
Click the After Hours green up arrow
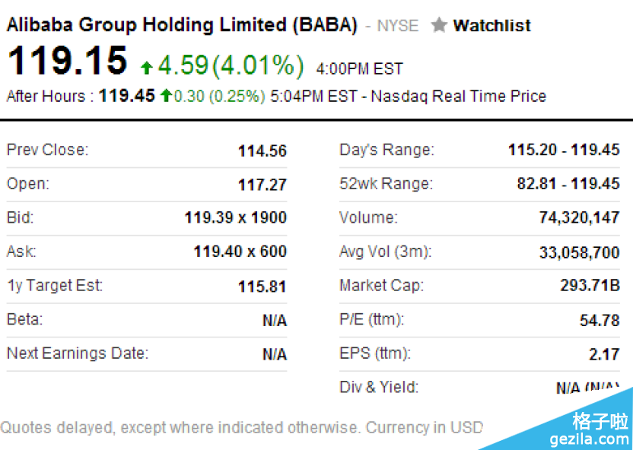click(x=166, y=96)
